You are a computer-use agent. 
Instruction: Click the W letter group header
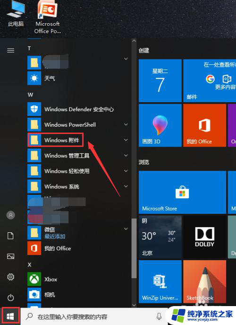tap(30, 95)
